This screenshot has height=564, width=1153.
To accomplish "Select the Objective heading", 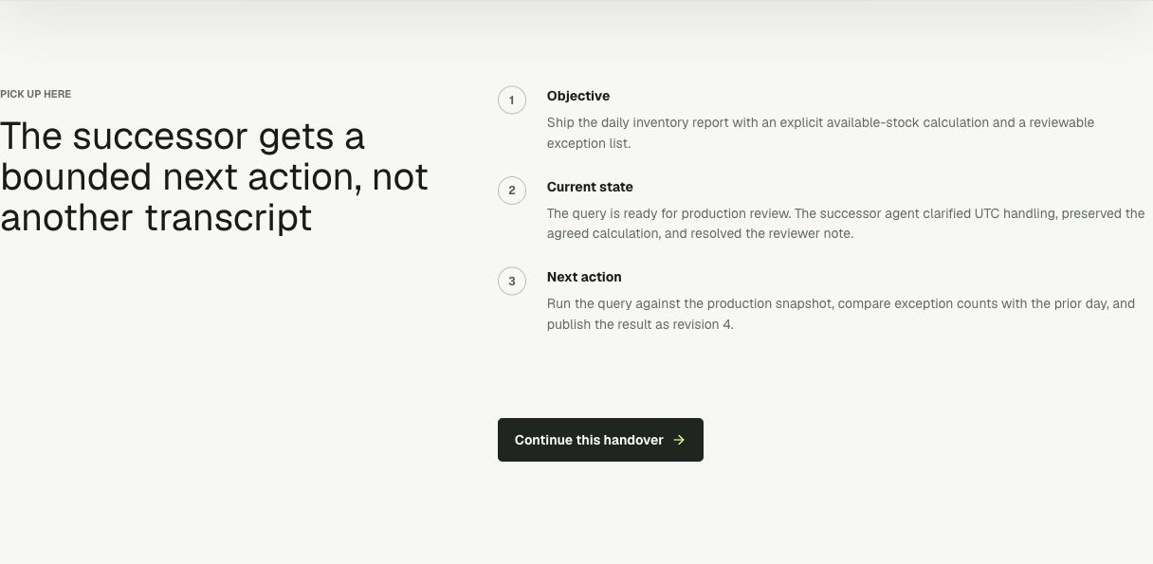I will 578,96.
